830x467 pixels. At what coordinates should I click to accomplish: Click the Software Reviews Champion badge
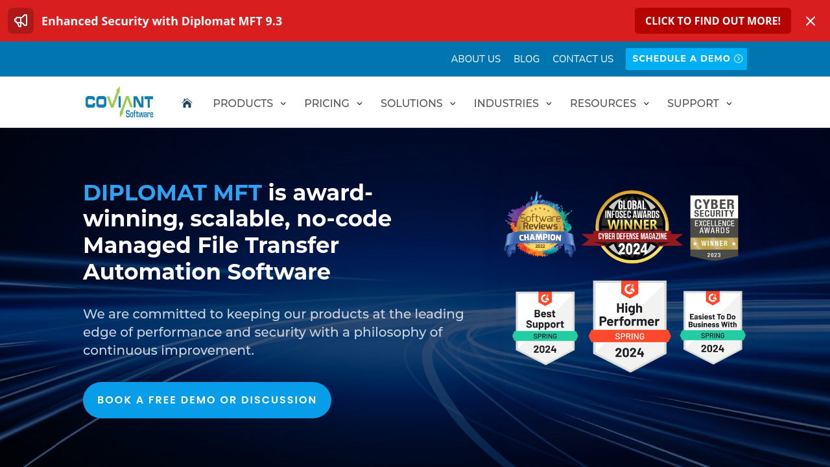click(x=539, y=225)
